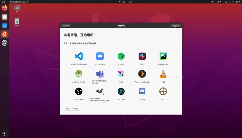Viewport: 242px width, 138px height.
Task: Select the Discord app icon
Action: pyautogui.click(x=142, y=91)
